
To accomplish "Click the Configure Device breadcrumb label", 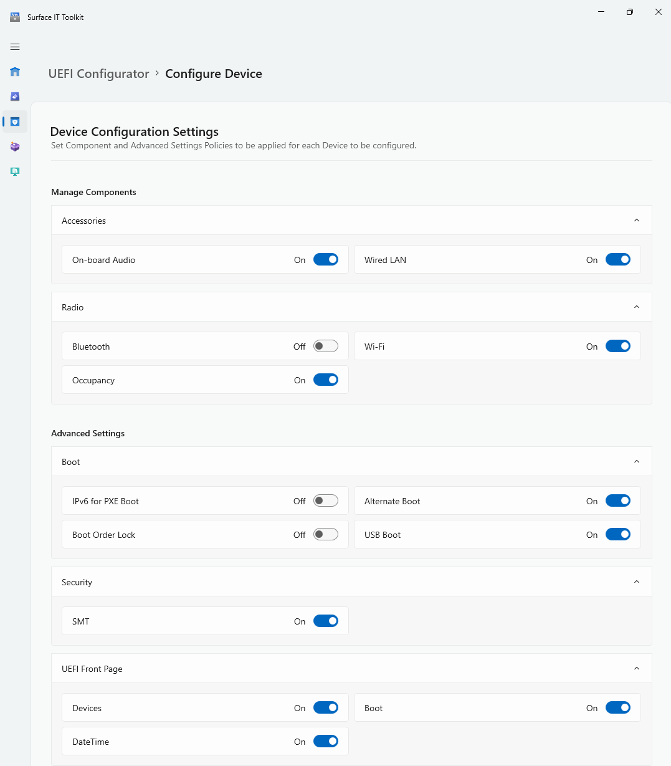I will pyautogui.click(x=214, y=74).
